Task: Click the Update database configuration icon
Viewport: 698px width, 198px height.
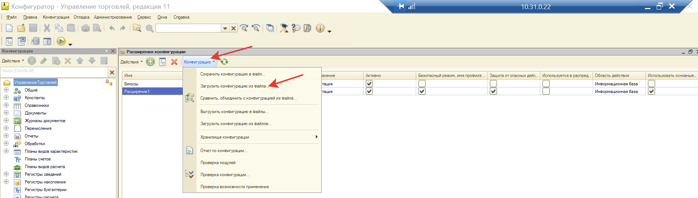Action: click(x=35, y=41)
